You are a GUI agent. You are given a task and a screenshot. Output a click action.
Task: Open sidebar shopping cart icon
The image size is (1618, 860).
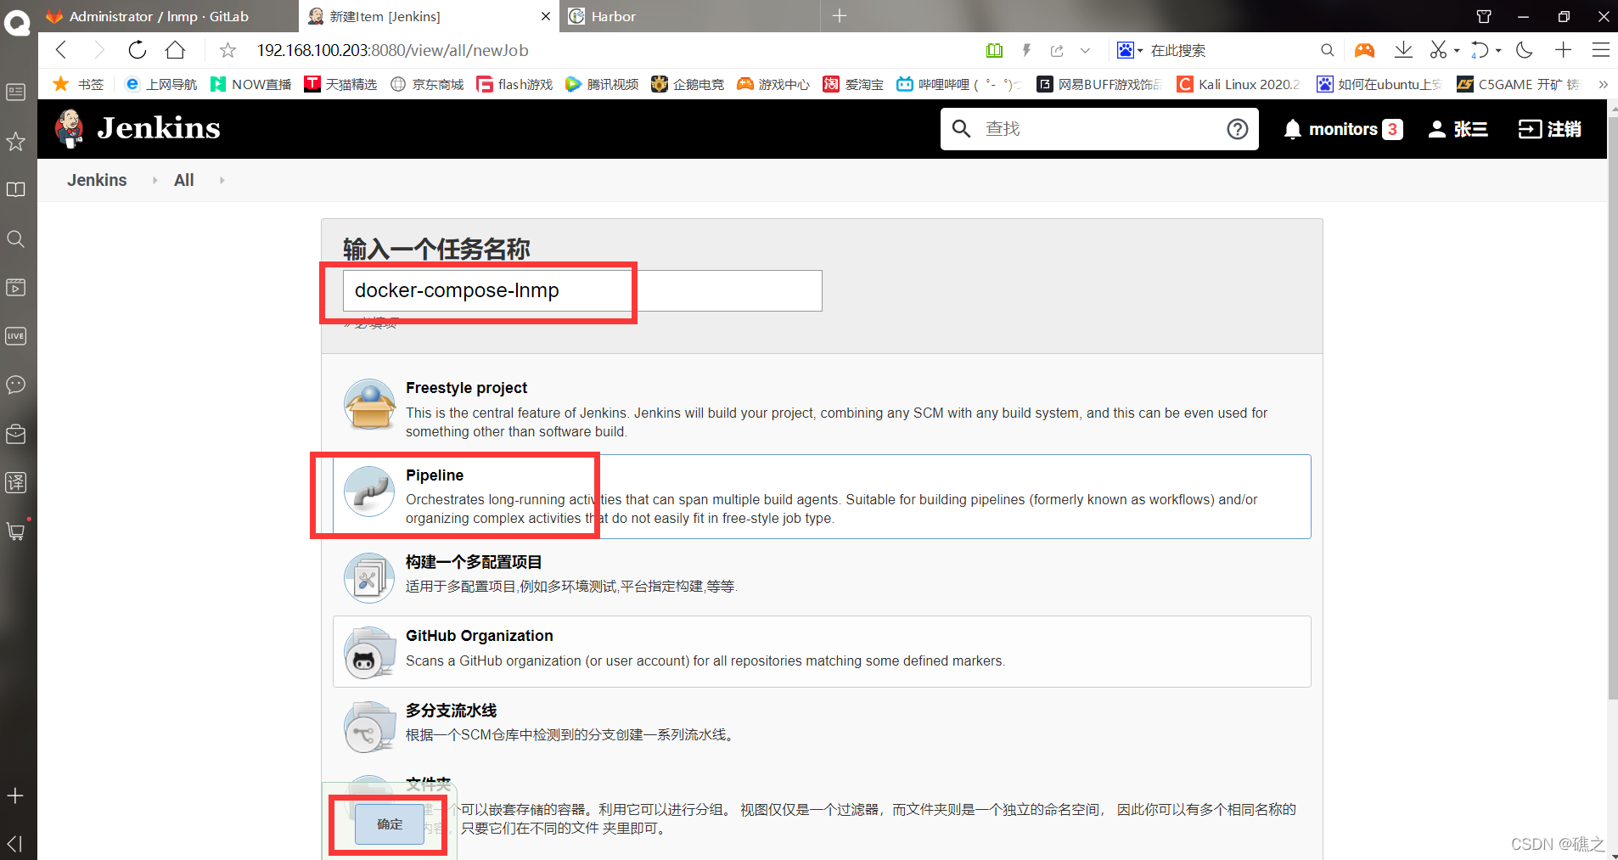16,531
